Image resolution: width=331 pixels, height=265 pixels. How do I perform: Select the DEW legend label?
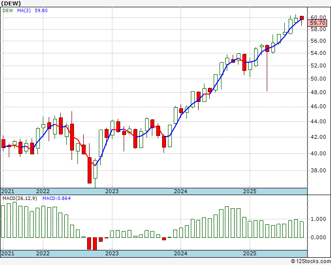(8, 11)
